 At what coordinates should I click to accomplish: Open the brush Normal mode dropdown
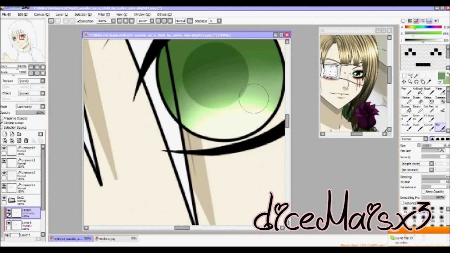tap(414, 139)
